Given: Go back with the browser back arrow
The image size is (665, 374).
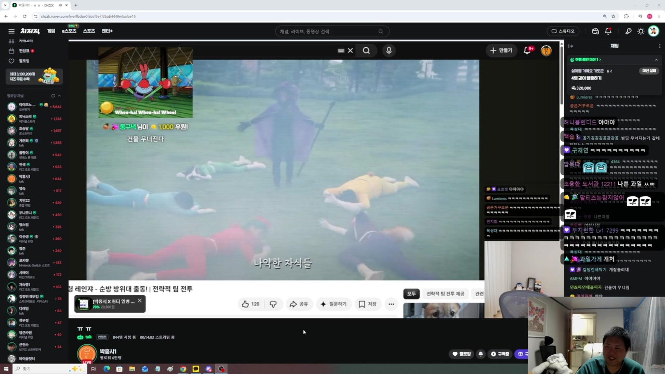Looking at the screenshot, I should pos(6,16).
